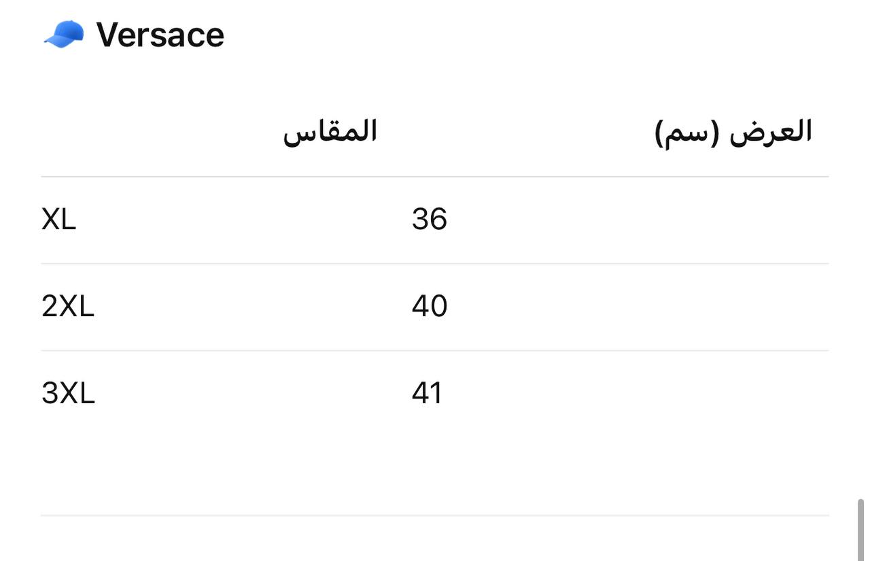Click the العرض word in header

[x=771, y=131]
